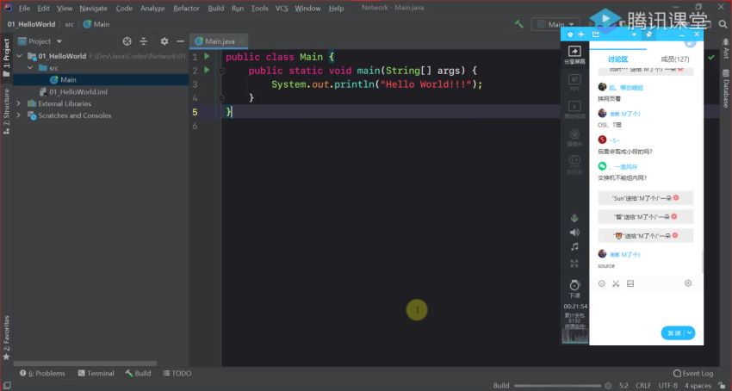The image size is (732, 391).
Task: Open the send button options arrow
Action: point(690,333)
